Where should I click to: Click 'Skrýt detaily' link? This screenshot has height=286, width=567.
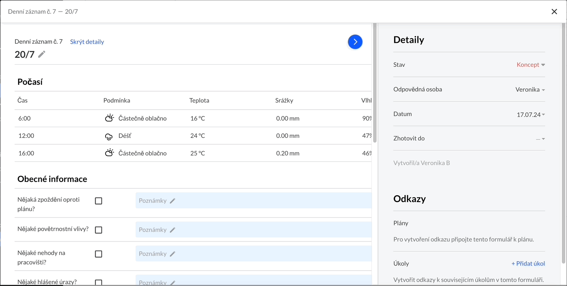(87, 42)
